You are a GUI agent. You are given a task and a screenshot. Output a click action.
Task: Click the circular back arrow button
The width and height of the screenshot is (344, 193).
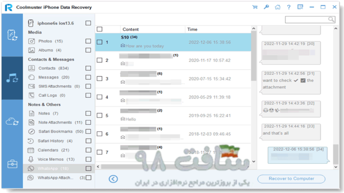click(x=113, y=179)
